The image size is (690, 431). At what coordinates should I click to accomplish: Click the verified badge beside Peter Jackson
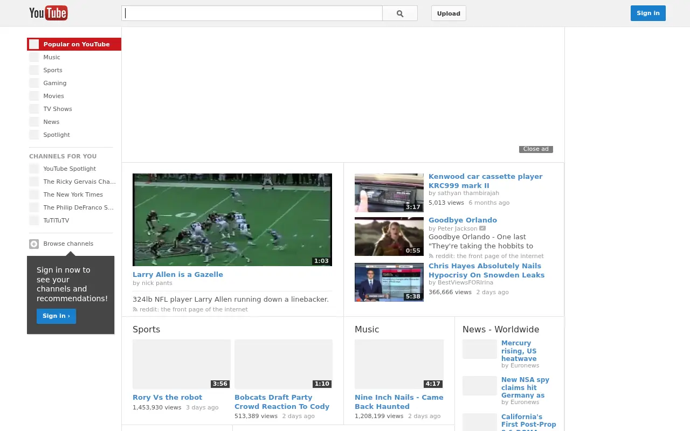482,228
